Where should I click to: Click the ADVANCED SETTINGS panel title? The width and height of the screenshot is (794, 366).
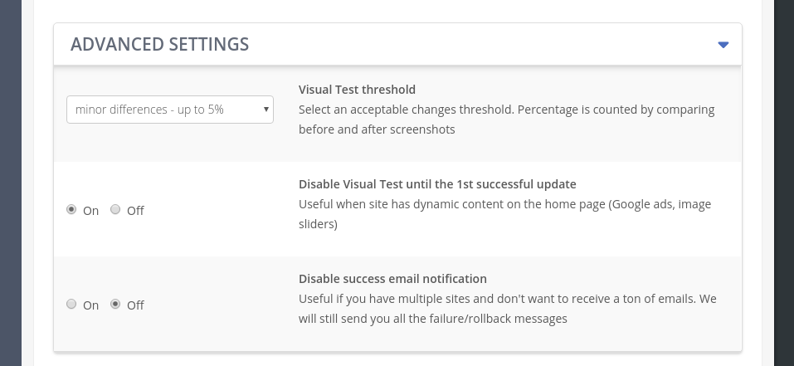(x=159, y=44)
